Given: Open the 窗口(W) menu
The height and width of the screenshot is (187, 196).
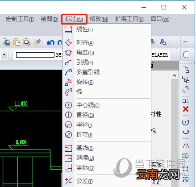Looking at the screenshot, I should pyautogui.click(x=160, y=19).
